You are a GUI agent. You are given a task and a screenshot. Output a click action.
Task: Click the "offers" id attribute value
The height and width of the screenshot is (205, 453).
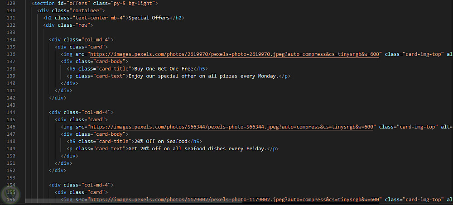79,4
